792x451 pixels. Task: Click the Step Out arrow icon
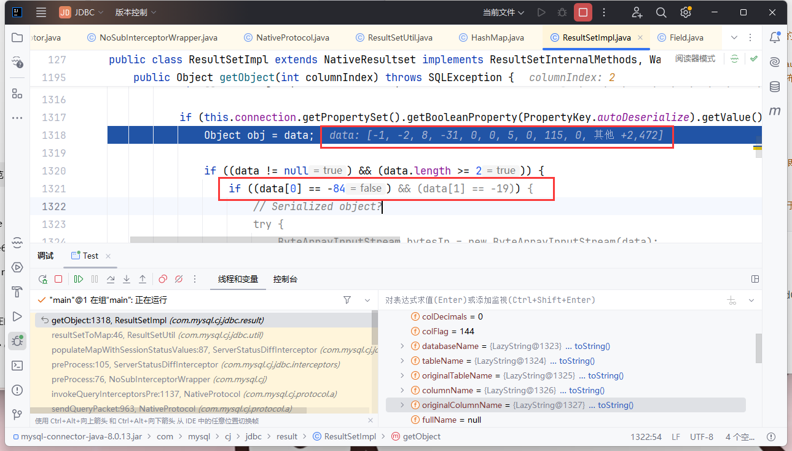(x=143, y=279)
